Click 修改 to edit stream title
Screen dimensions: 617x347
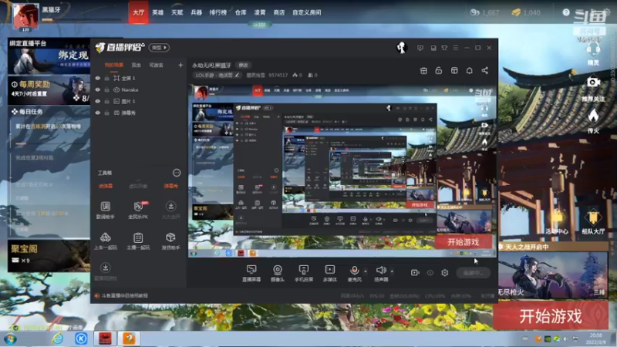pyautogui.click(x=243, y=65)
